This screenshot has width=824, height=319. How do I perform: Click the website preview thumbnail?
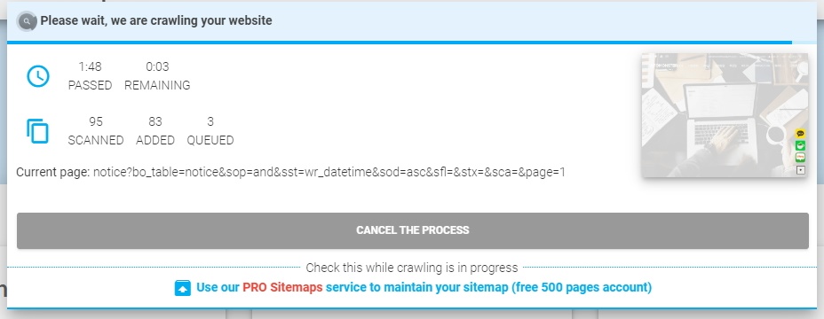point(725,115)
